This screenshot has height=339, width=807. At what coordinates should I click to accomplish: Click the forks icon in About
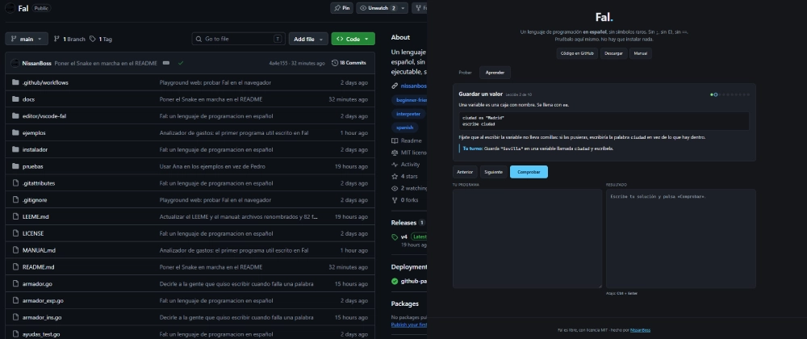pos(395,200)
